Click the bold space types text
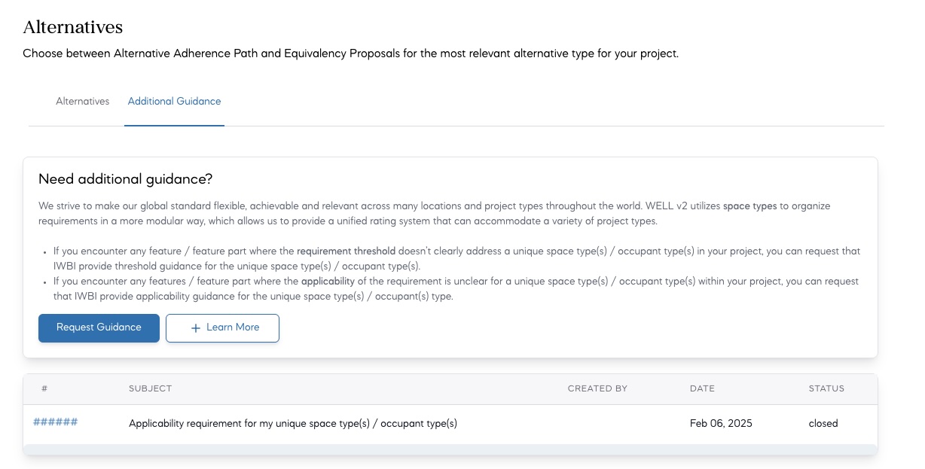The width and height of the screenshot is (925, 469). coord(749,206)
